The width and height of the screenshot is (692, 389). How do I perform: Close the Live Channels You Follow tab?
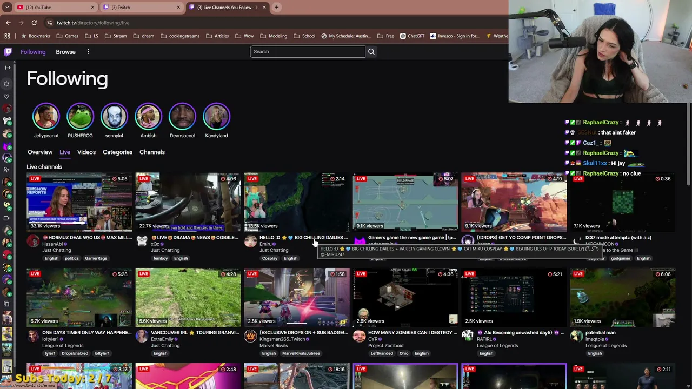264,8
